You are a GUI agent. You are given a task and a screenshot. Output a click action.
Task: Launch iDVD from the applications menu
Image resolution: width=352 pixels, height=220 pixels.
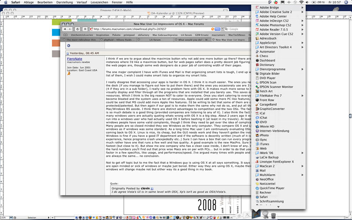coord(279,122)
